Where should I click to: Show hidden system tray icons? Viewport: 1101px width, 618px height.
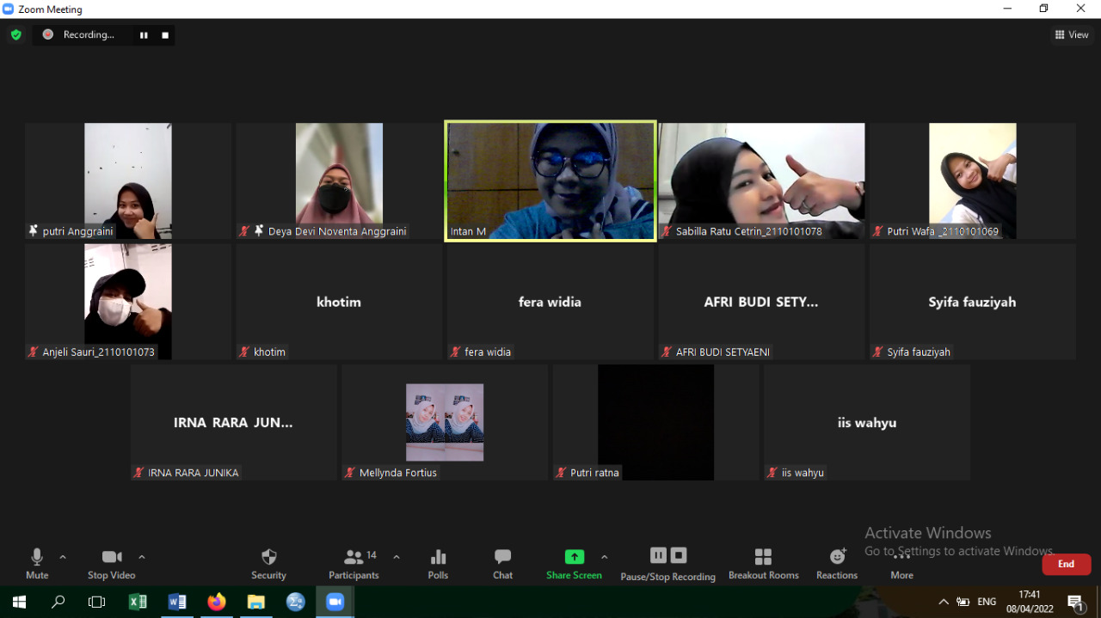click(944, 602)
